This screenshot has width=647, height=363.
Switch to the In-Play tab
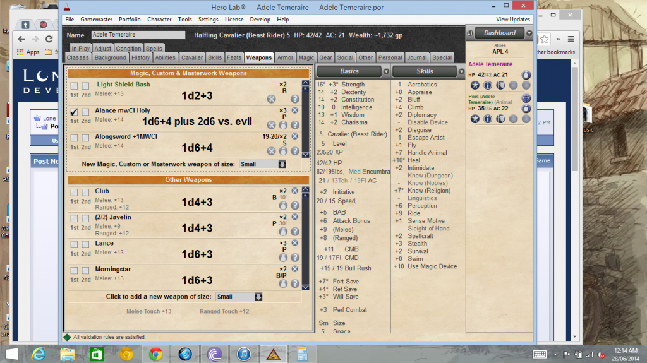80,48
